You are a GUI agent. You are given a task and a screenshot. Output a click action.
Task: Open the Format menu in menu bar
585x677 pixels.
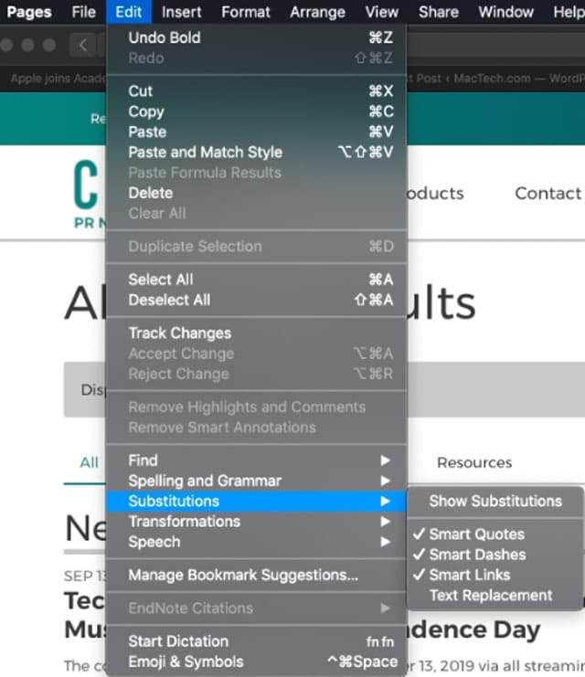click(x=246, y=12)
